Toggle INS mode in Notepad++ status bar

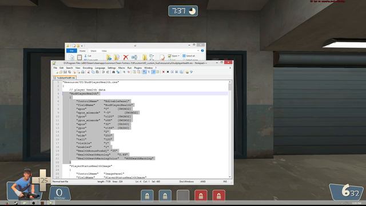(x=225, y=181)
